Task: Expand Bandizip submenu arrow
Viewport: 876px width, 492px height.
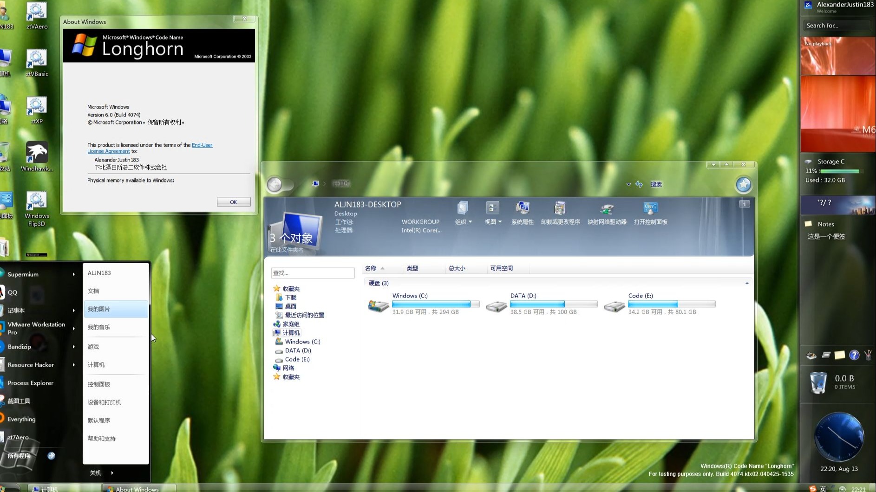Action: [x=73, y=347]
